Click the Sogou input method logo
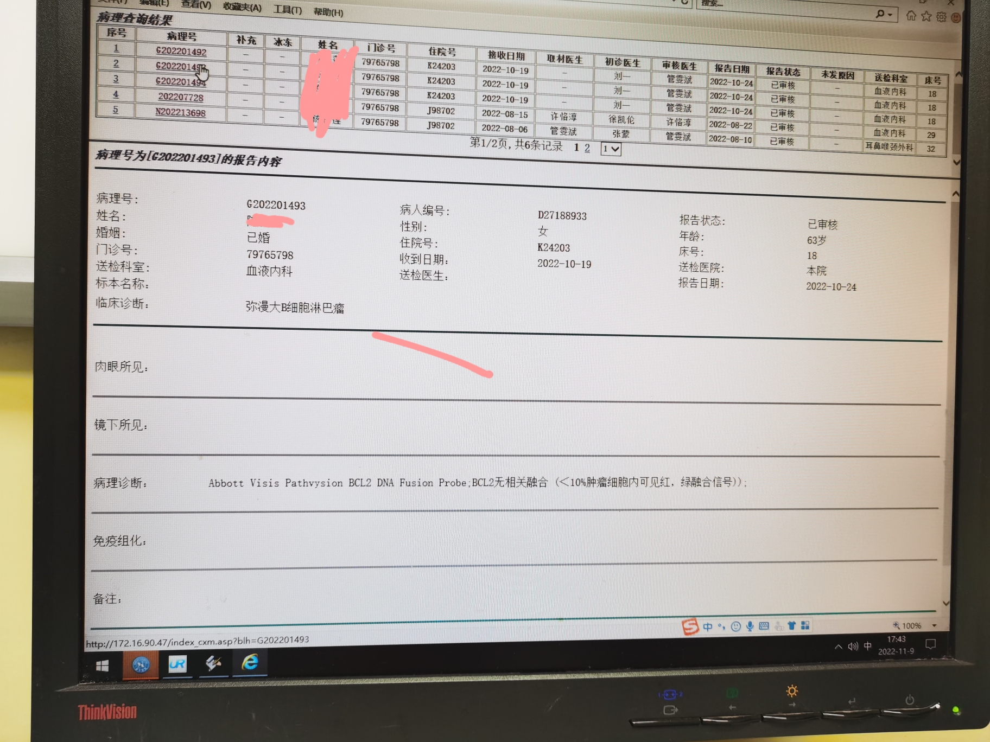This screenshot has height=742, width=990. coord(690,626)
